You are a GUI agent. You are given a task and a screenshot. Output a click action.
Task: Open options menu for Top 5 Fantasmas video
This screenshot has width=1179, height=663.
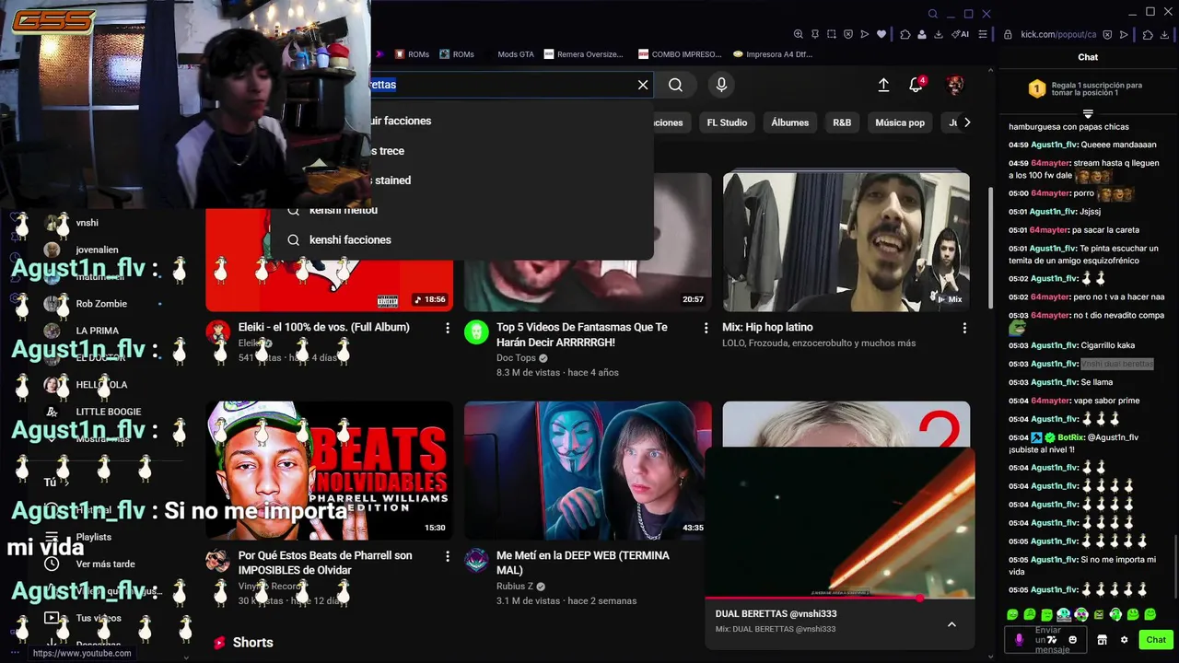click(x=706, y=328)
